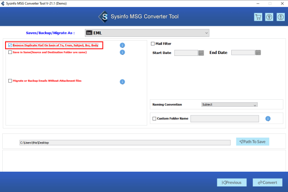Enable the Mail Filter checkbox
The width and height of the screenshot is (288, 192).
(x=153, y=44)
